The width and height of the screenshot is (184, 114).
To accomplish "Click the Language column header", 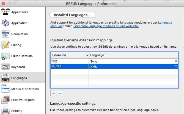I will [133, 55].
